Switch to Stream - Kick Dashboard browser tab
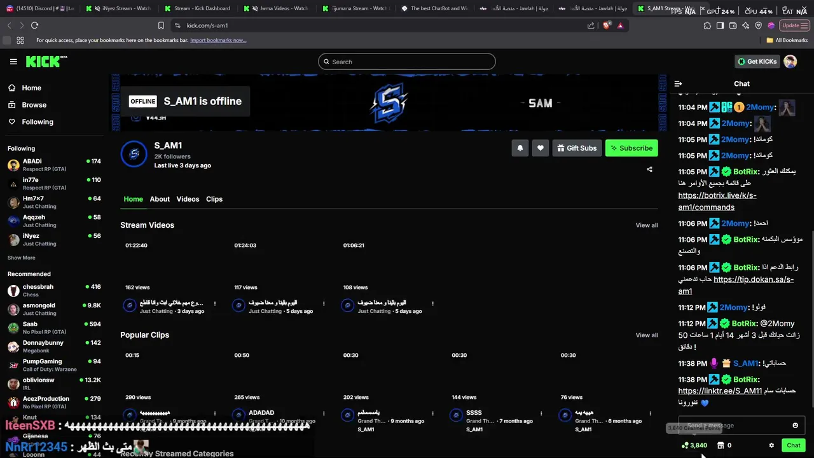This screenshot has width=814, height=458. click(x=197, y=8)
